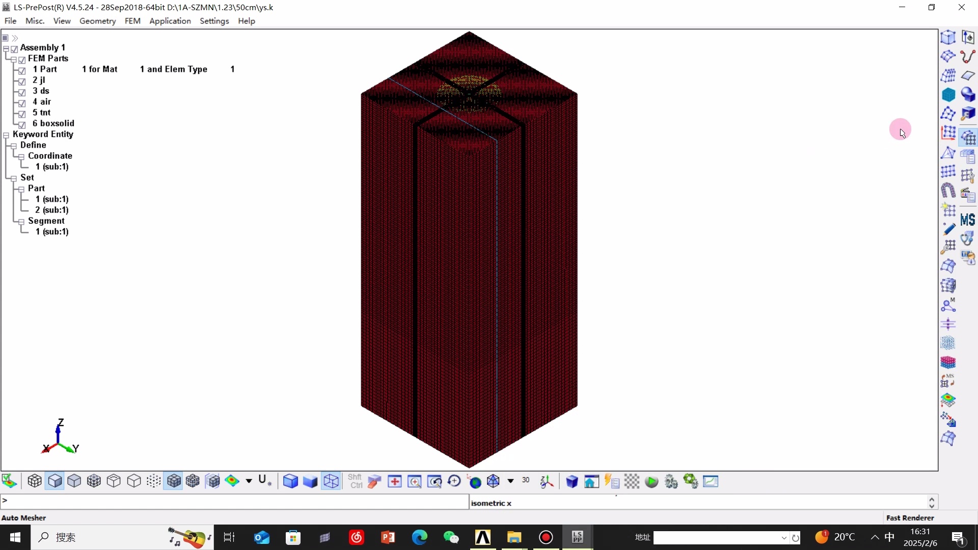Screen dimensions: 978x550
Task: Open the fringe color dropdown arrow
Action: (249, 481)
